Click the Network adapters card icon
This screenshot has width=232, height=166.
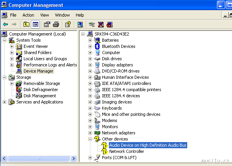tap(97, 133)
